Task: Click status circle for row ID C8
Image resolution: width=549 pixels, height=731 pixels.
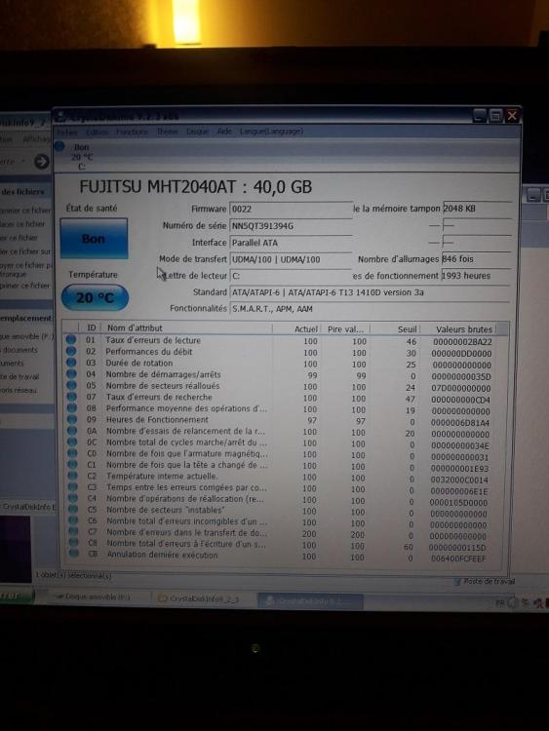Action: tap(73, 543)
